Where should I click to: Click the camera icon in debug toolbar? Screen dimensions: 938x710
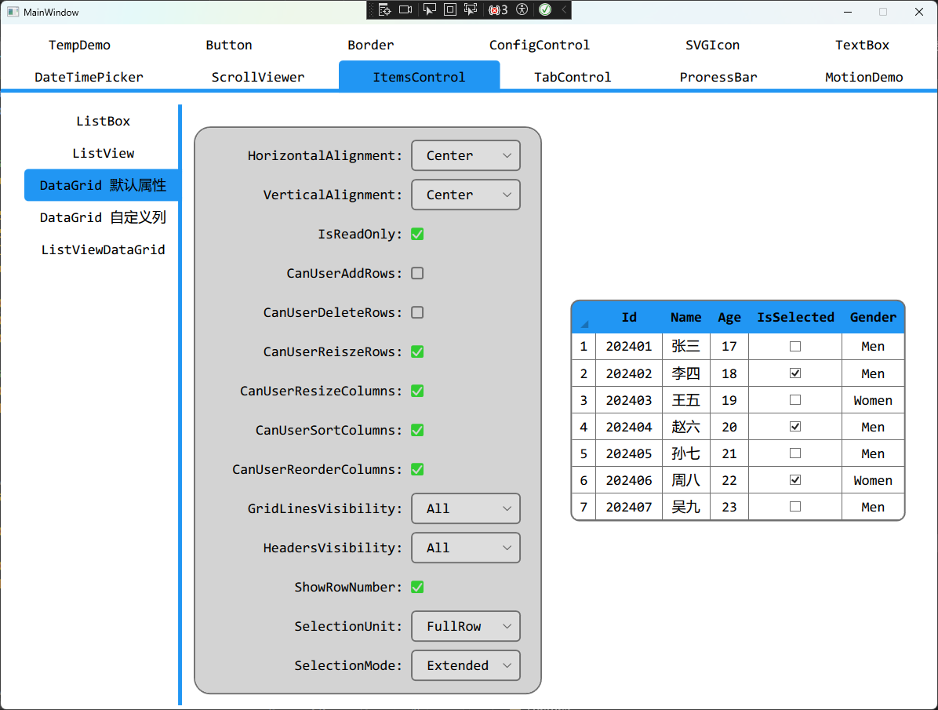pyautogui.click(x=405, y=9)
